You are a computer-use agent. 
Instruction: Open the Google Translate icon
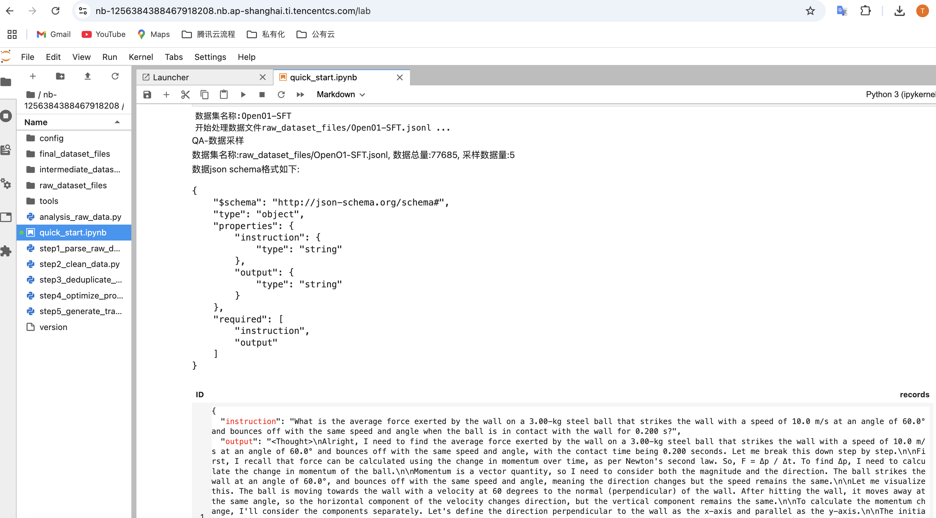(x=842, y=11)
